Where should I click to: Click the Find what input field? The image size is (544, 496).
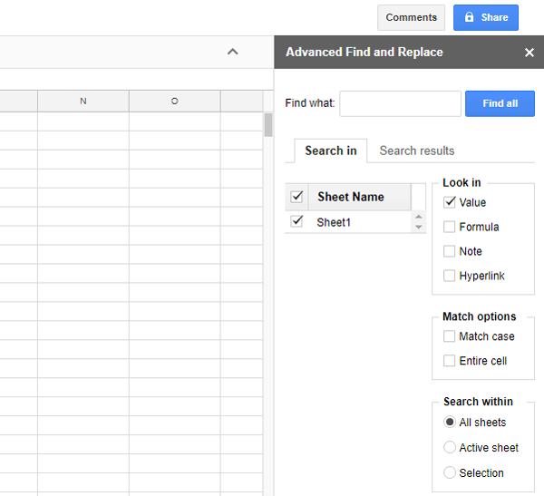400,103
